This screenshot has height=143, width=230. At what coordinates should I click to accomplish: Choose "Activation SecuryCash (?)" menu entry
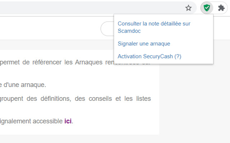click(149, 56)
